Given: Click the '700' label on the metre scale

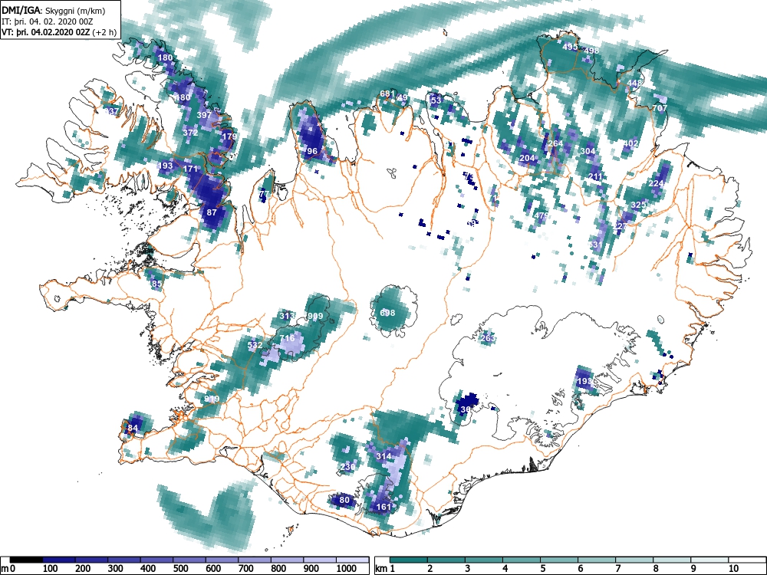Looking at the screenshot, I should click(245, 569).
